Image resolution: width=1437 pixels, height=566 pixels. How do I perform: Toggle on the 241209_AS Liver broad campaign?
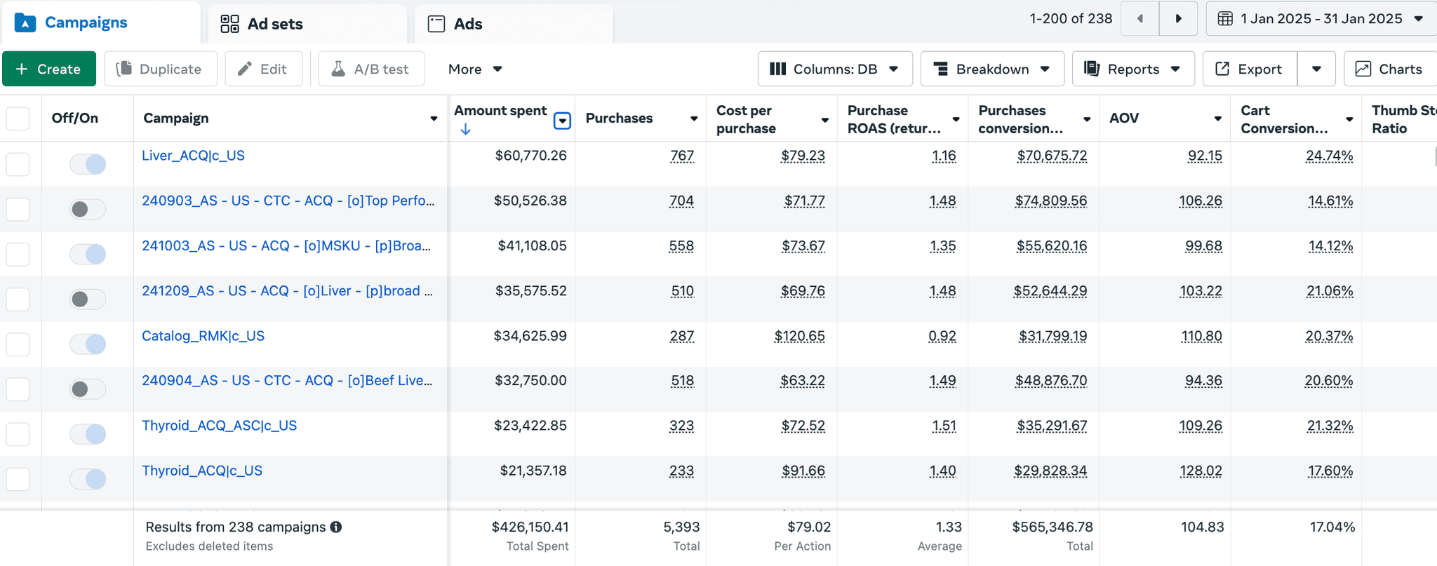88,299
